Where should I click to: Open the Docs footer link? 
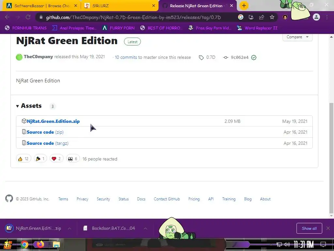pos(141,199)
